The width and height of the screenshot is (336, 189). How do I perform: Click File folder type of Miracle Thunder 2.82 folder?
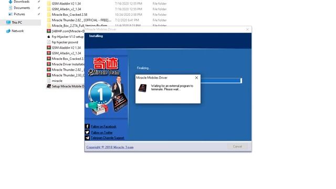coord(160,20)
